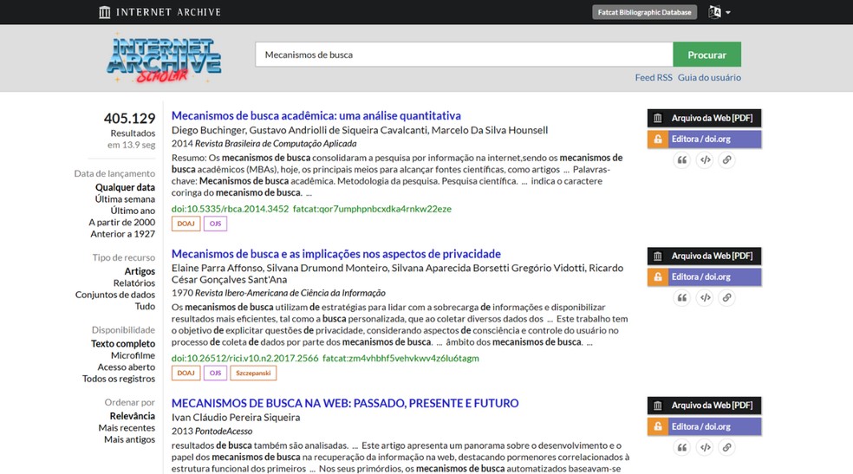Screen dimensions: 853x474
Task: Choose 'Acesso aberto' availability filter
Action: [127, 367]
